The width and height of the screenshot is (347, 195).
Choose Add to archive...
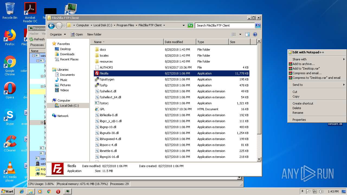pyautogui.click(x=317, y=64)
